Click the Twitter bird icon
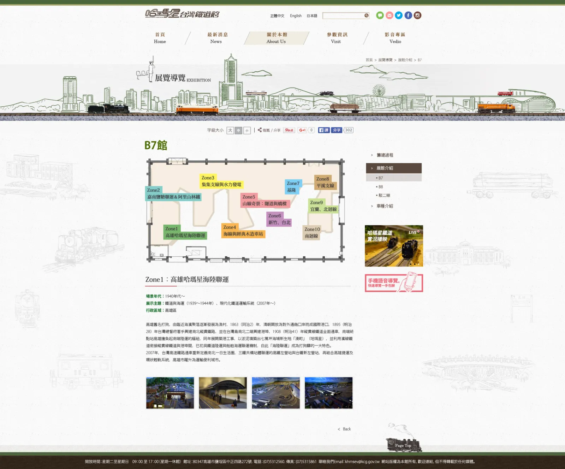This screenshot has height=469, width=565. [399, 15]
